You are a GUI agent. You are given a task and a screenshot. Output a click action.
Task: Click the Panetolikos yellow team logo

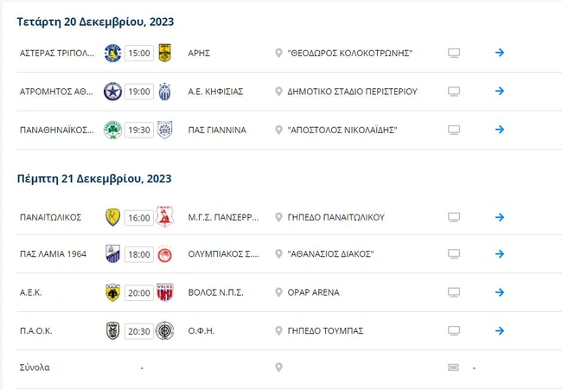click(x=112, y=216)
